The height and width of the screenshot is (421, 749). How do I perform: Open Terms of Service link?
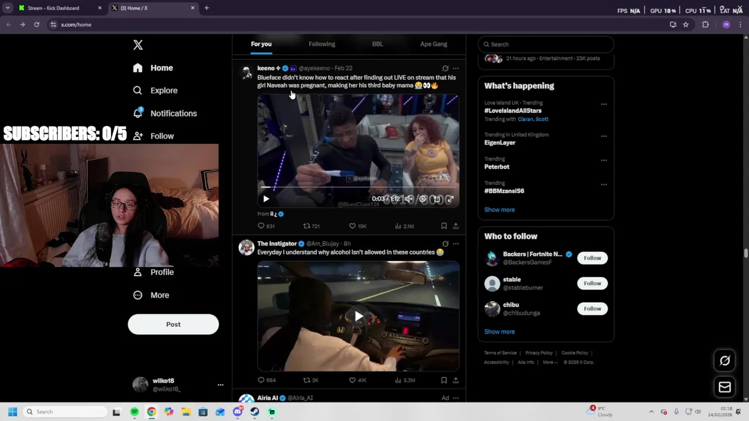coord(500,353)
